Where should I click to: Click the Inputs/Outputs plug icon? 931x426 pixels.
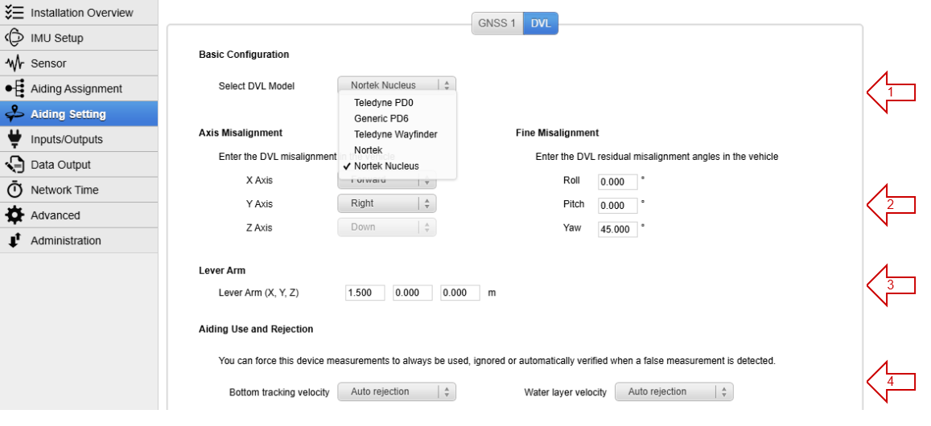pos(14,139)
